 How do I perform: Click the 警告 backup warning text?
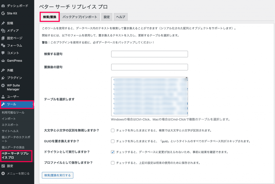tap(98, 43)
